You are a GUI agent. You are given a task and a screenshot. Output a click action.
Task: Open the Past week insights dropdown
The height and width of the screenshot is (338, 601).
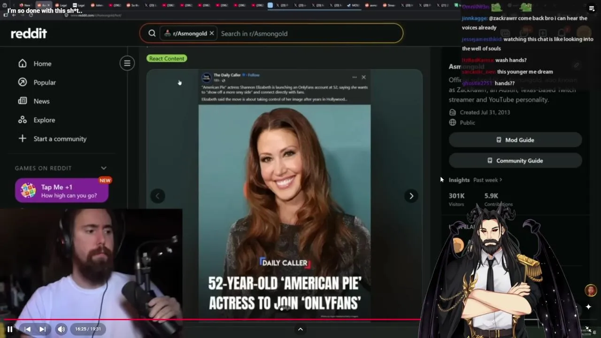click(x=487, y=180)
